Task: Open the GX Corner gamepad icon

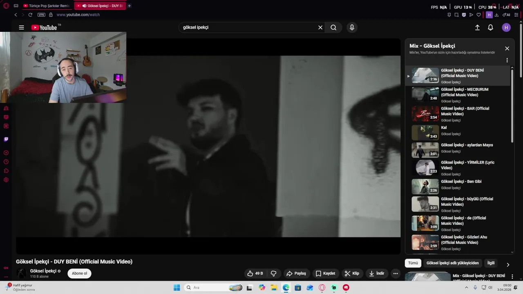Action: click(16, 6)
